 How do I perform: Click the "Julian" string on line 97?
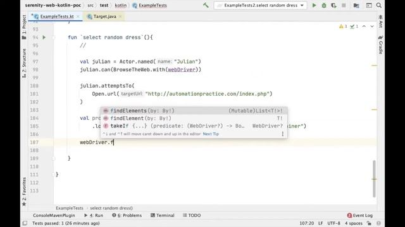pyautogui.click(x=186, y=62)
